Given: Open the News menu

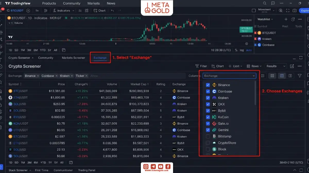Looking at the screenshot, I should (x=111, y=3).
